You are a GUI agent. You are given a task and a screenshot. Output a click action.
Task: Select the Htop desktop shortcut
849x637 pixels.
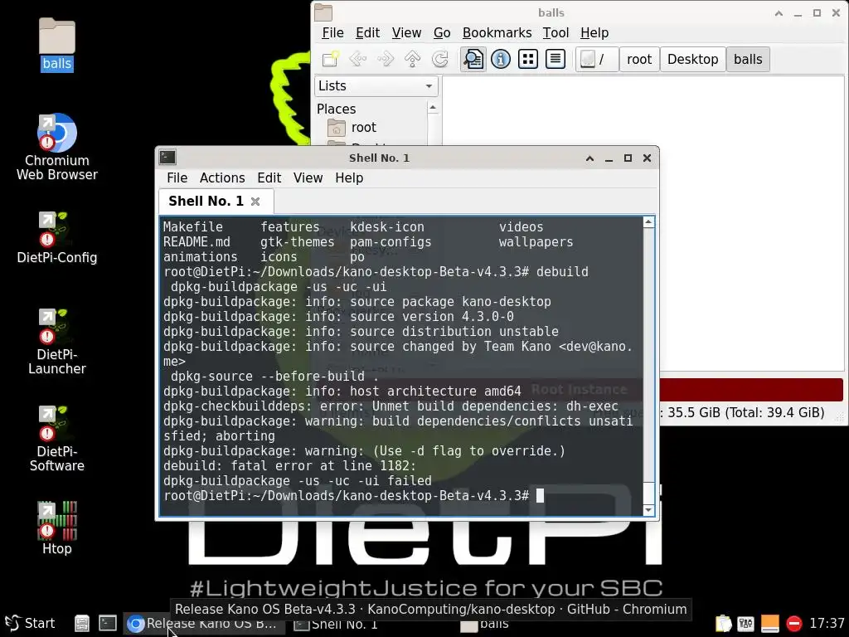coord(57,528)
